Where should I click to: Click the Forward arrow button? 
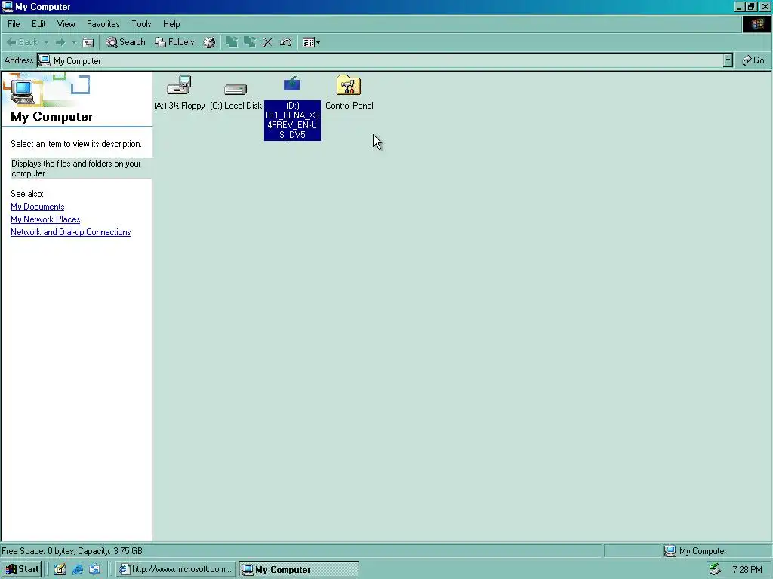coord(60,42)
